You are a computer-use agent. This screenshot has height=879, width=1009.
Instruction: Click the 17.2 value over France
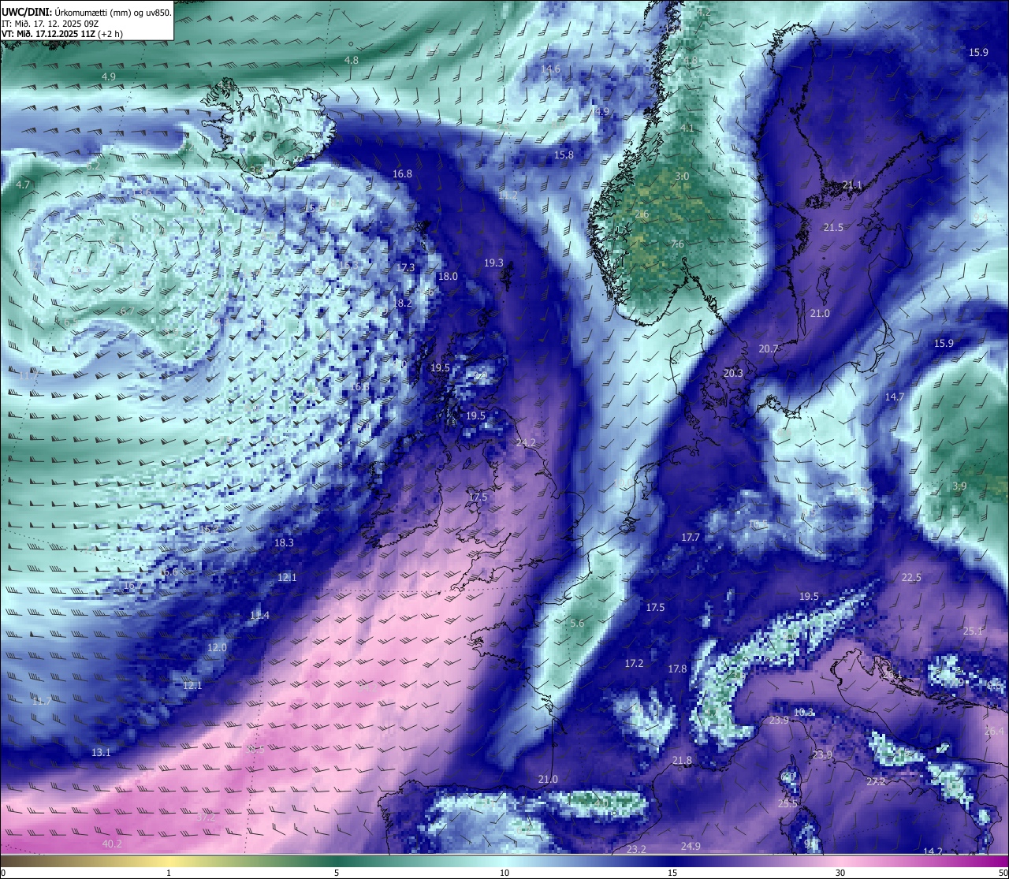(634, 664)
